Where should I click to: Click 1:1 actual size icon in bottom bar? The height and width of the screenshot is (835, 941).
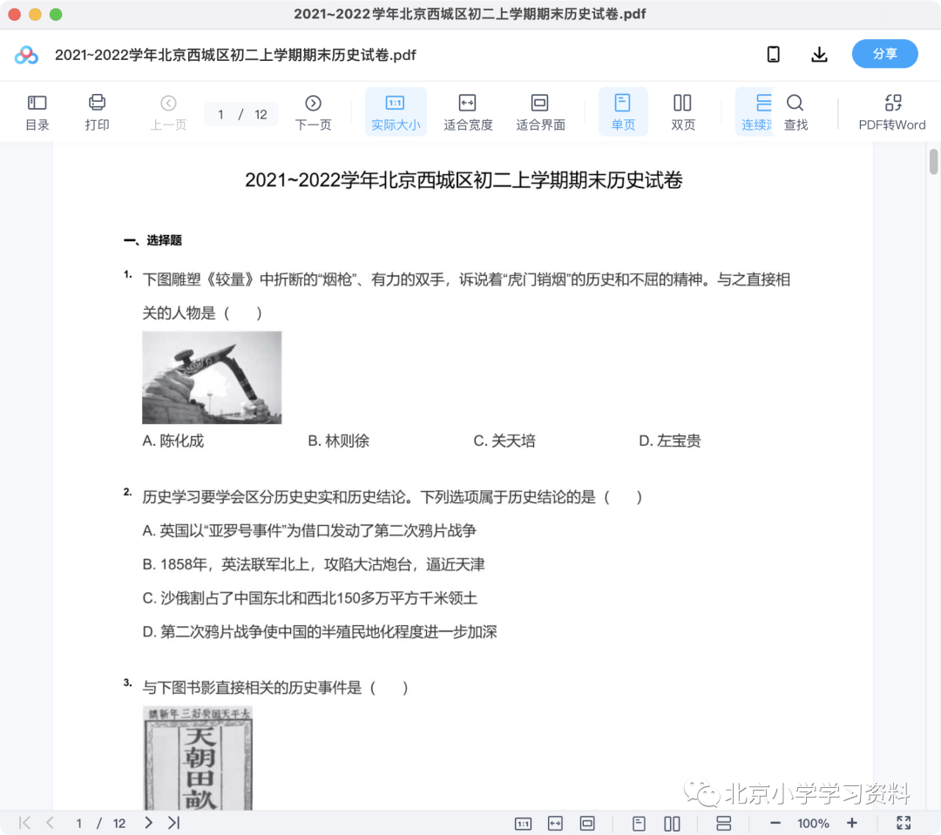pos(524,824)
